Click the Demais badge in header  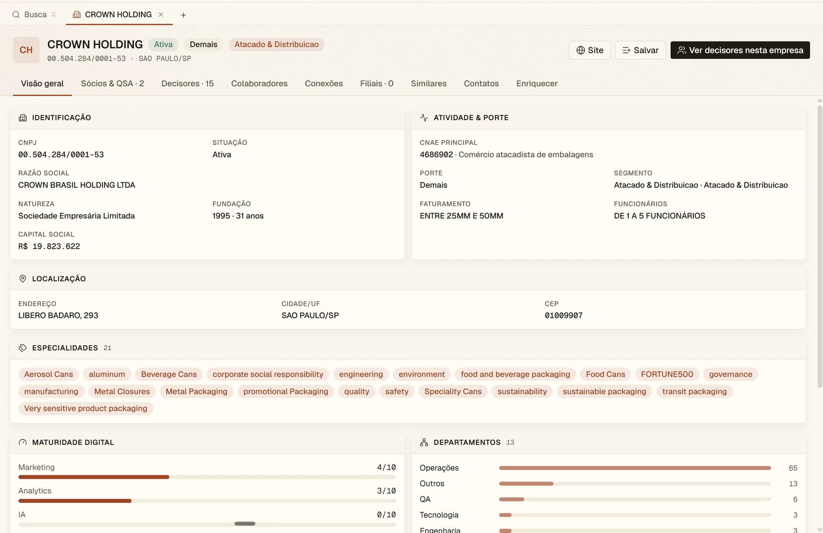coord(203,44)
